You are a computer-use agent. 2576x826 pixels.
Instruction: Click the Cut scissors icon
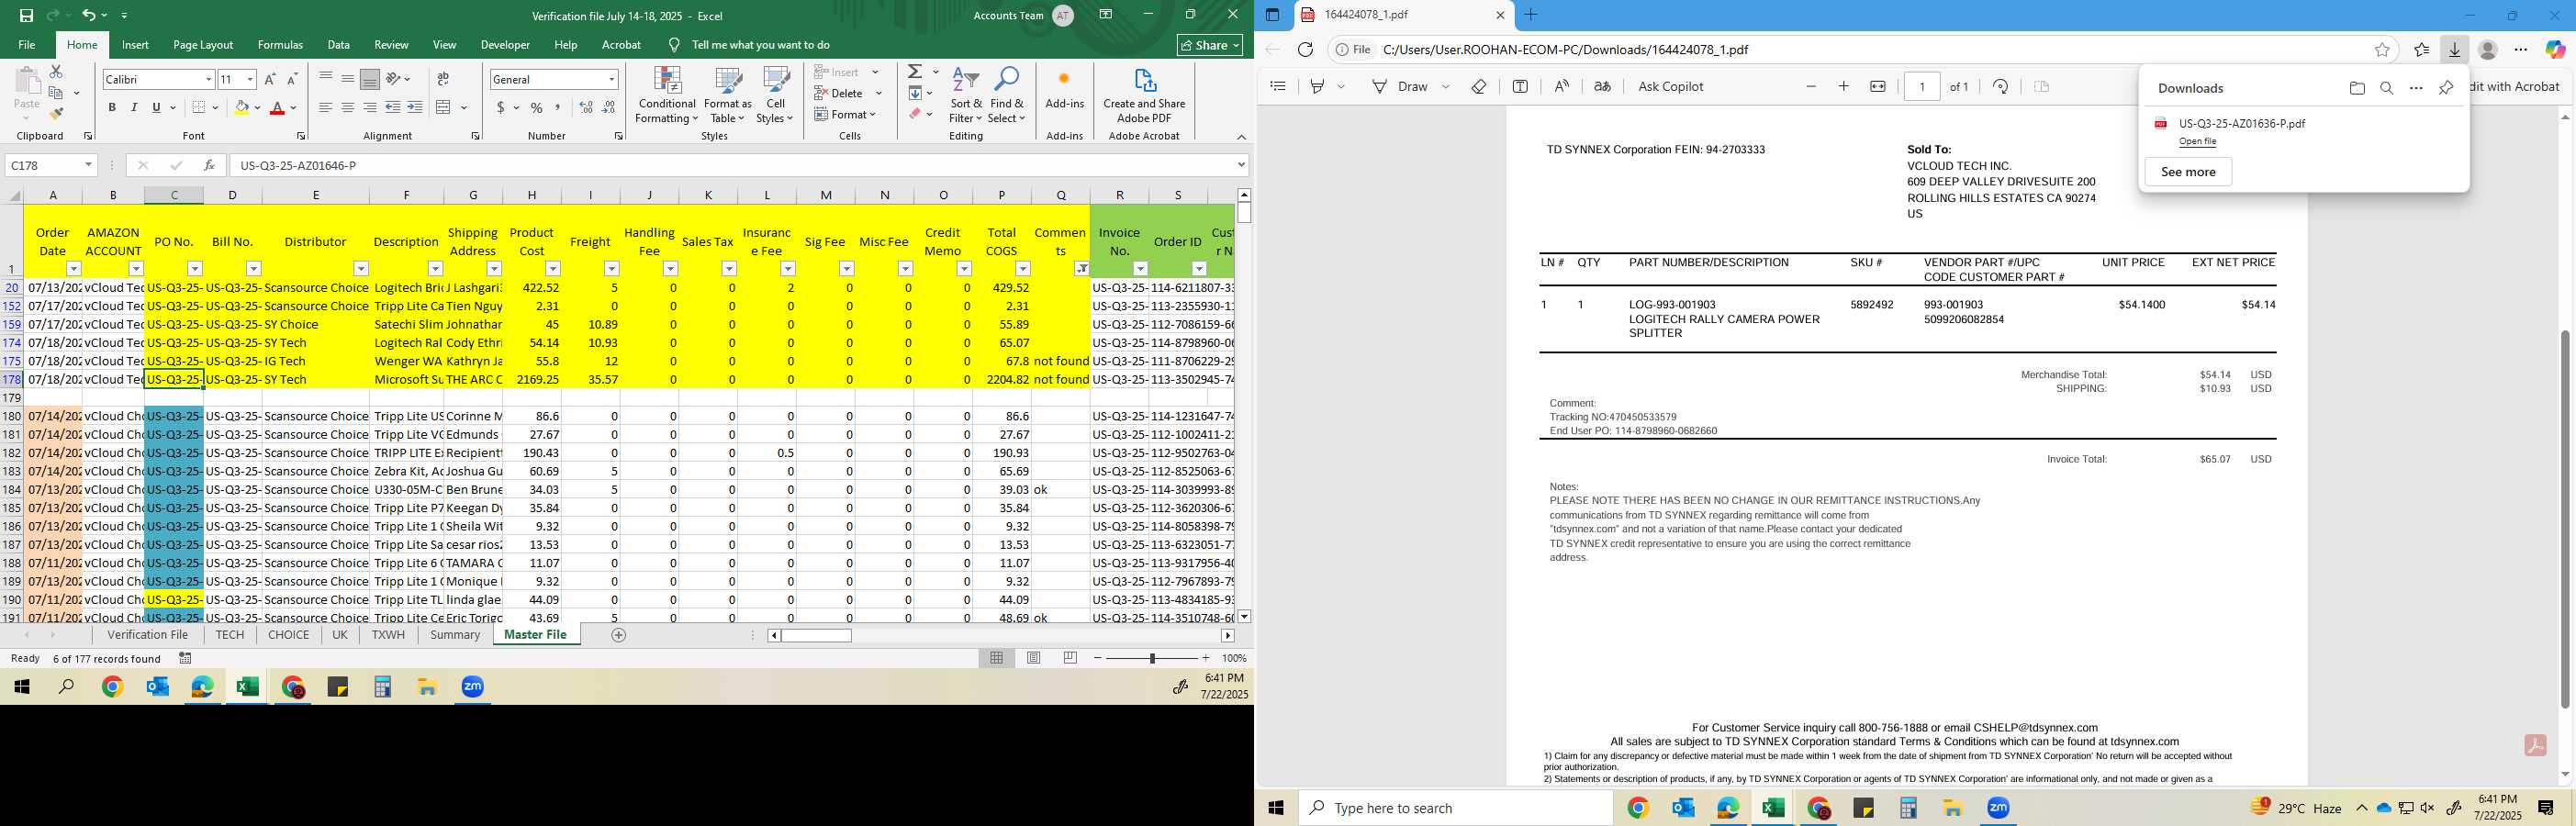[x=56, y=72]
